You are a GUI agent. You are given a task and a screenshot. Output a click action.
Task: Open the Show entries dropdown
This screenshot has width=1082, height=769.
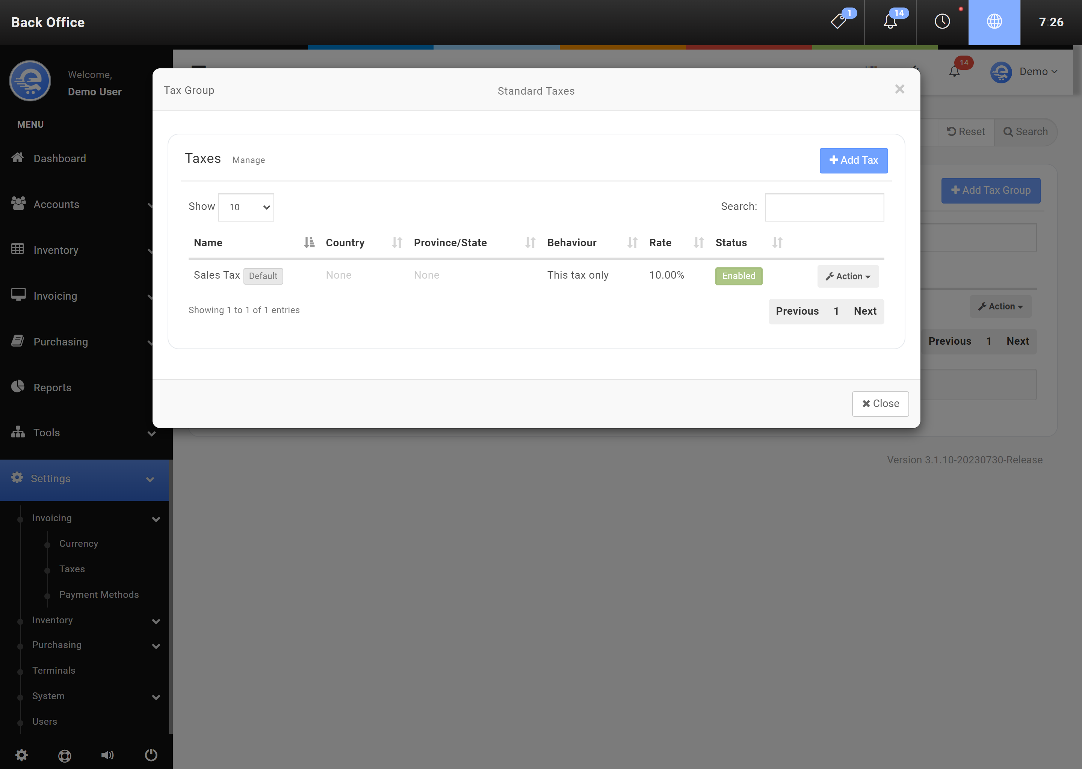click(246, 207)
